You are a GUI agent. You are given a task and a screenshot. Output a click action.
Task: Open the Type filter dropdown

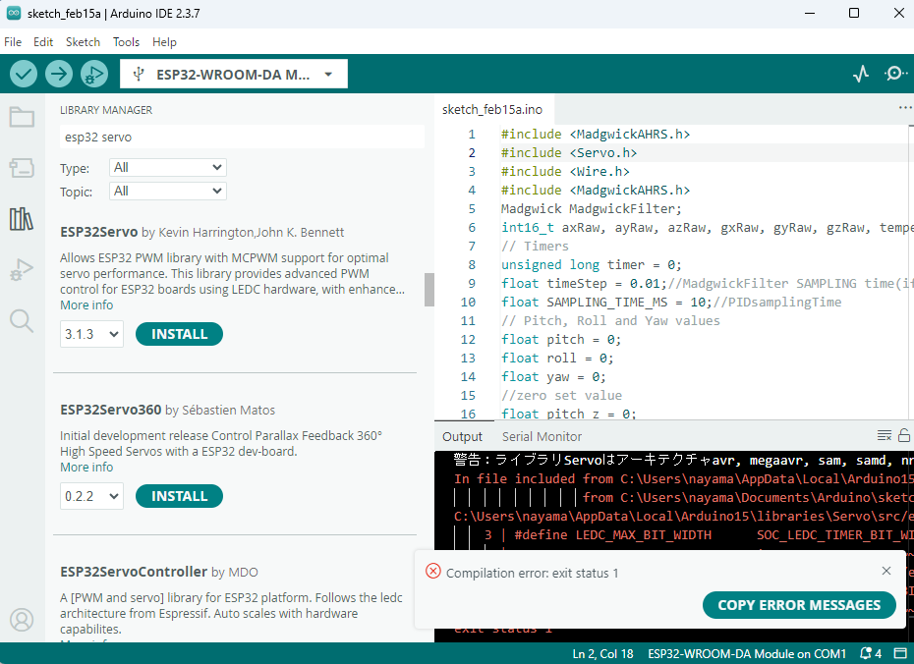167,168
